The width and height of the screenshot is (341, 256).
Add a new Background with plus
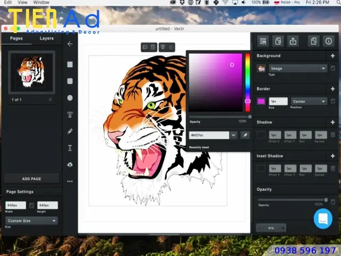(x=332, y=55)
